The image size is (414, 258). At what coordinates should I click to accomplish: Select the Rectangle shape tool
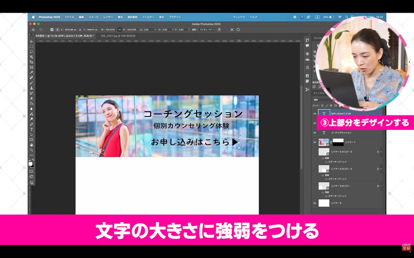point(31,140)
